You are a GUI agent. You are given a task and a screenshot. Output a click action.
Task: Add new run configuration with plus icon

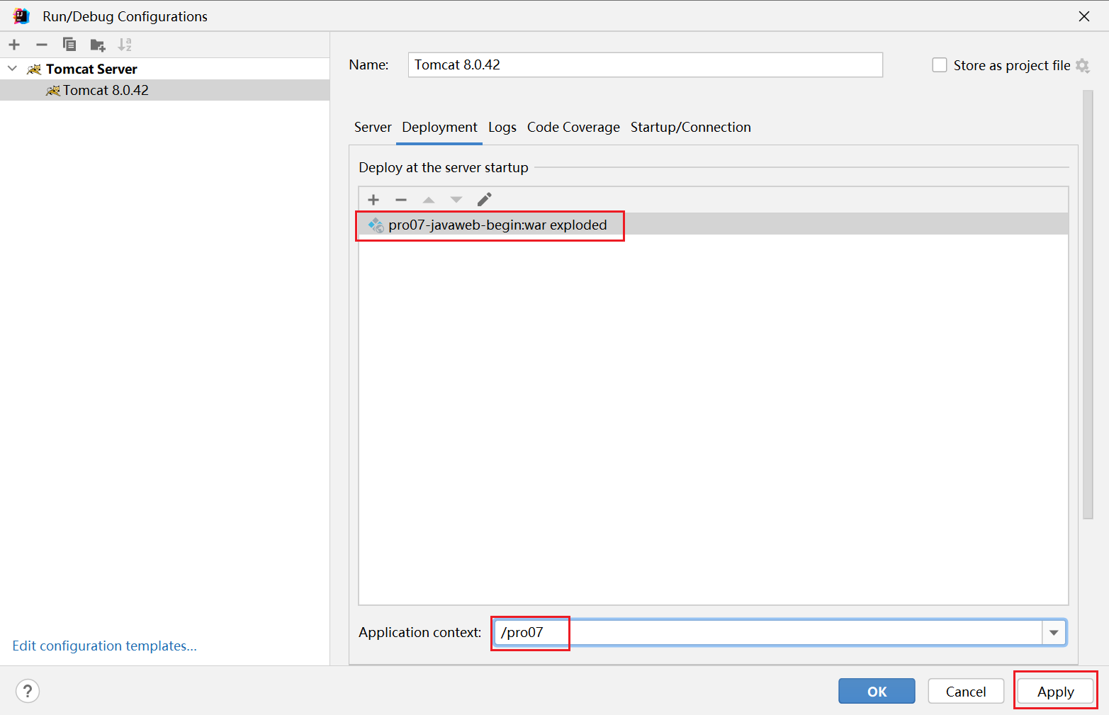pos(14,45)
